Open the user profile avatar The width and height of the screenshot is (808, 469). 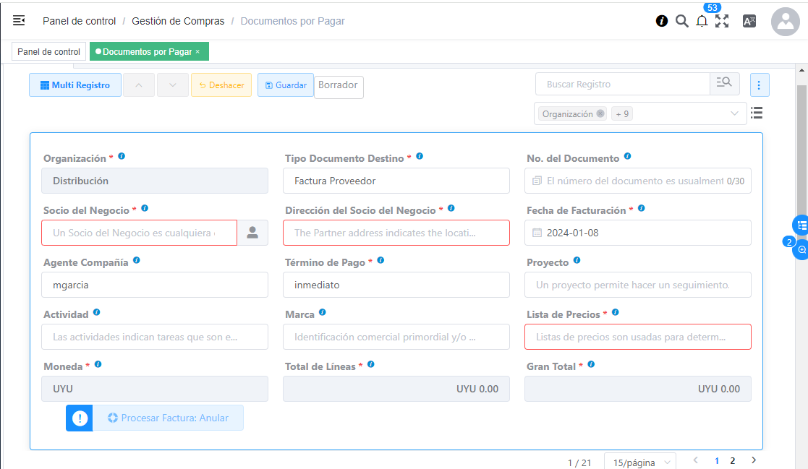pos(785,22)
